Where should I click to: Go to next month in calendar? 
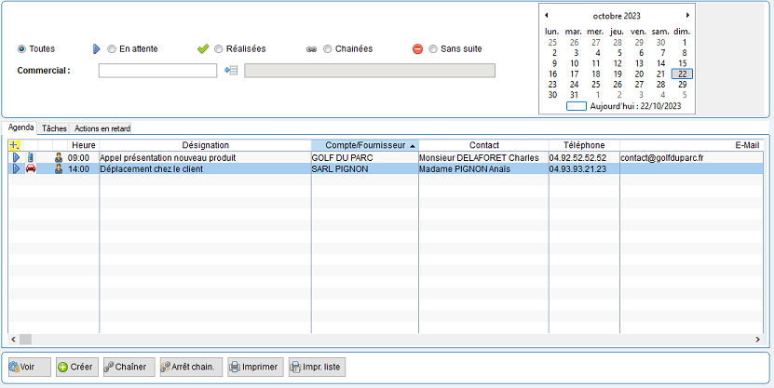[x=687, y=16]
